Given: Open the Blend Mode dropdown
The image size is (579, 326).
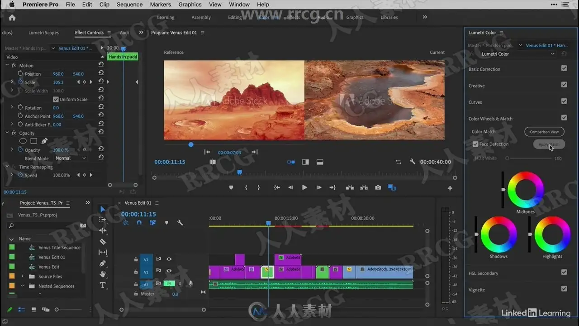Looking at the screenshot, I should click(x=70, y=158).
